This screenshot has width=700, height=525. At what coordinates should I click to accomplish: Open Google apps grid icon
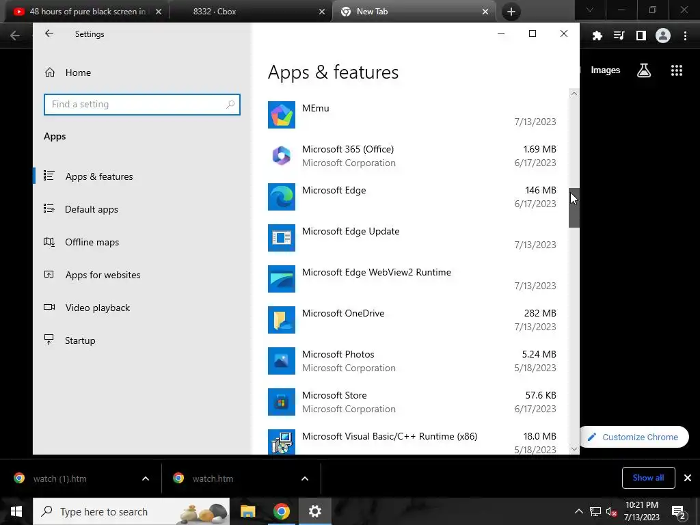pos(677,70)
